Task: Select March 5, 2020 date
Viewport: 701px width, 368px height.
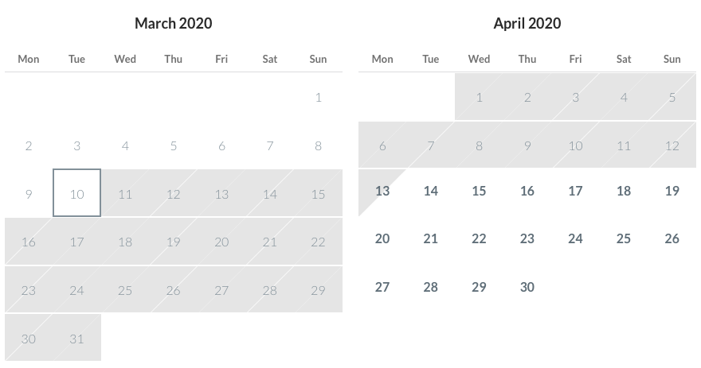Action: coord(173,145)
